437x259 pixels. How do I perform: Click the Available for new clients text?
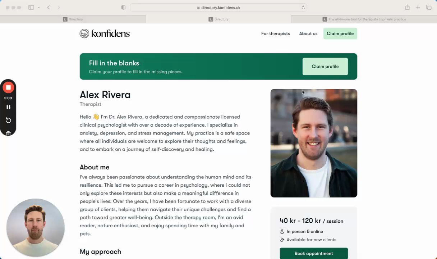312,240
